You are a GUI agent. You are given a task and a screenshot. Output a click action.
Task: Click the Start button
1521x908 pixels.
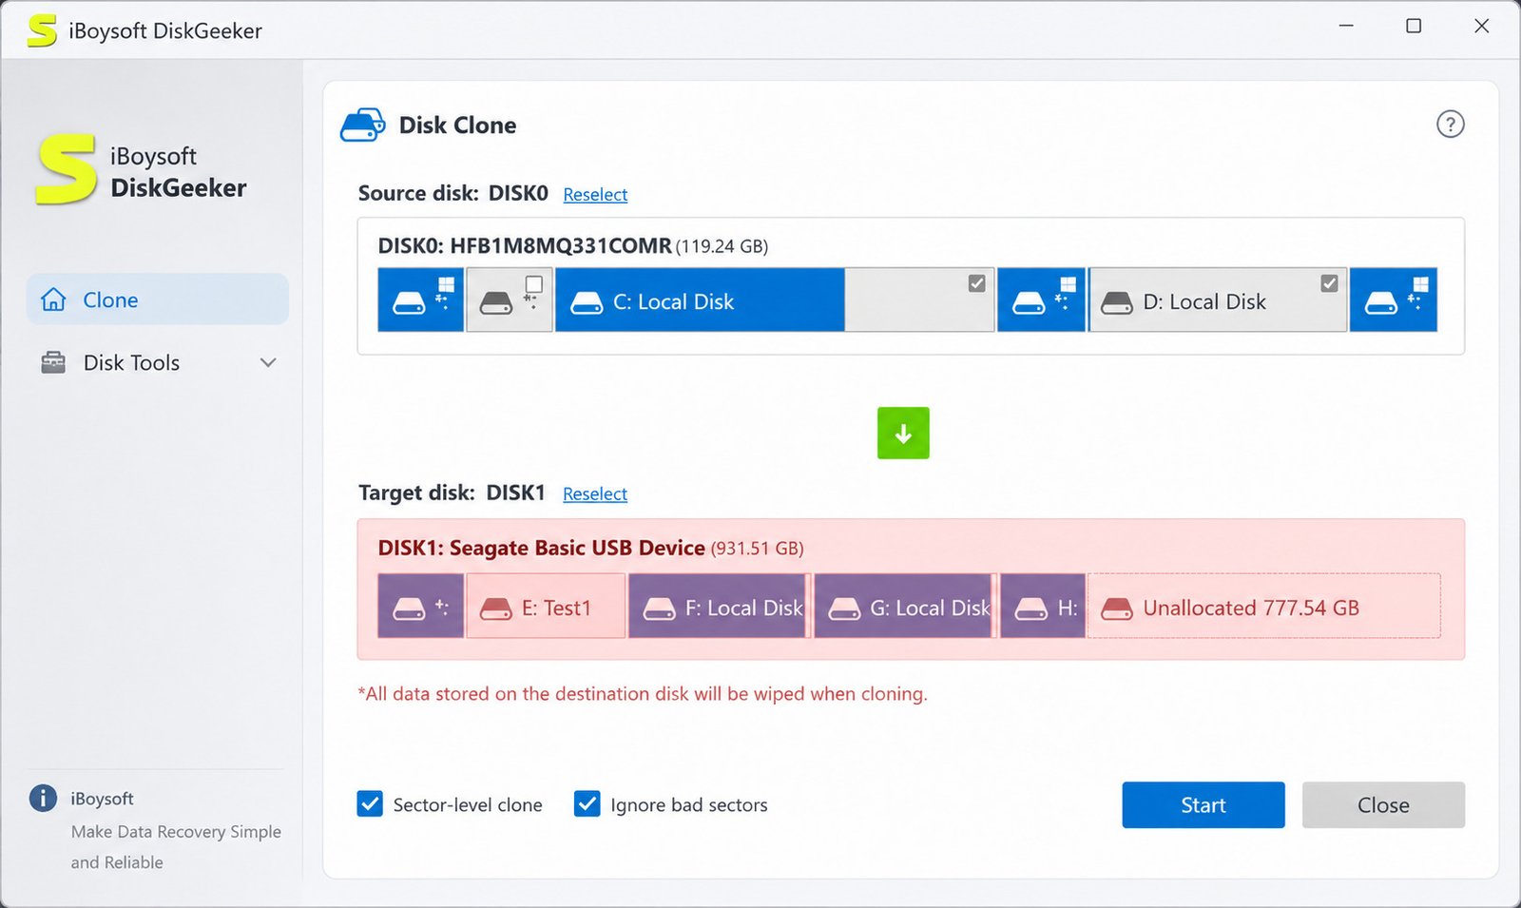(1203, 805)
